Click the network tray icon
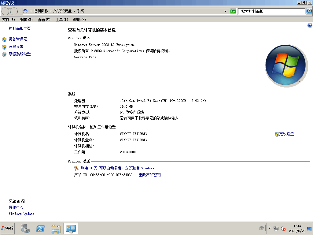 (276, 229)
